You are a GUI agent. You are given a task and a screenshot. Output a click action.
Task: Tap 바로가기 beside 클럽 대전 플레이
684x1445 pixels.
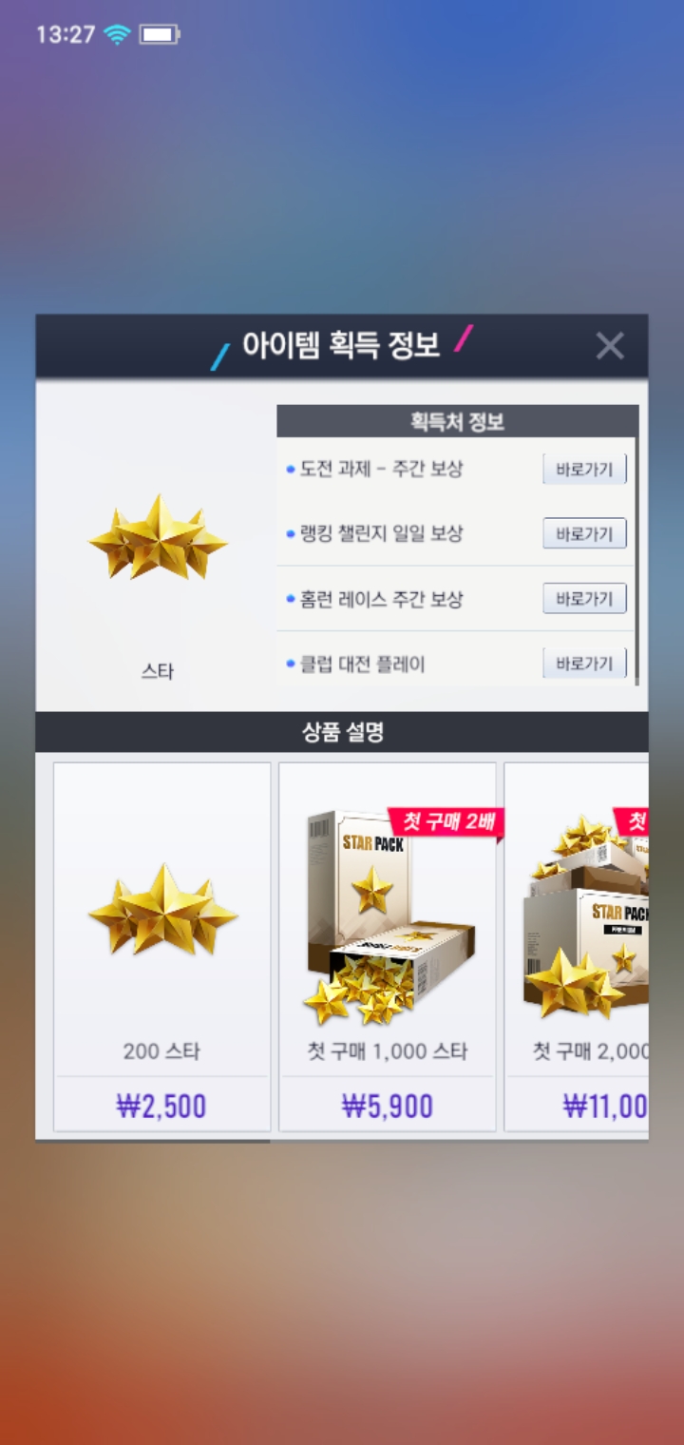click(584, 663)
